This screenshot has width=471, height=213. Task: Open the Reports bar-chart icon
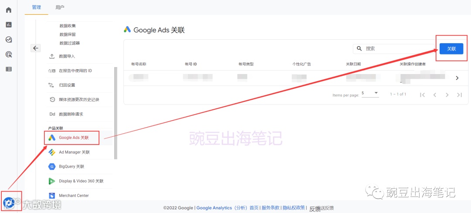(x=9, y=24)
